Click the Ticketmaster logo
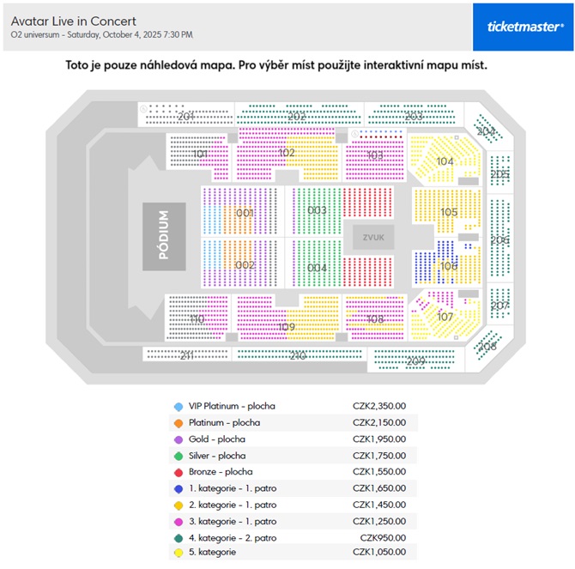The width and height of the screenshot is (575, 569). (523, 27)
